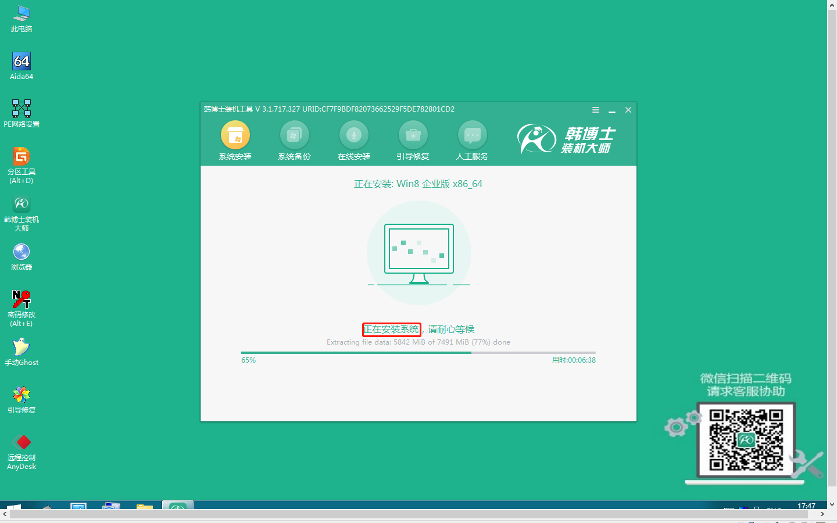Open the hamburger menu in the title bar
This screenshot has height=523, width=837.
coord(595,109)
